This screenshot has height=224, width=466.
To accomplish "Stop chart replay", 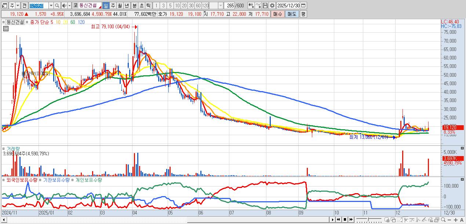I will pyautogui.click(x=345, y=220).
